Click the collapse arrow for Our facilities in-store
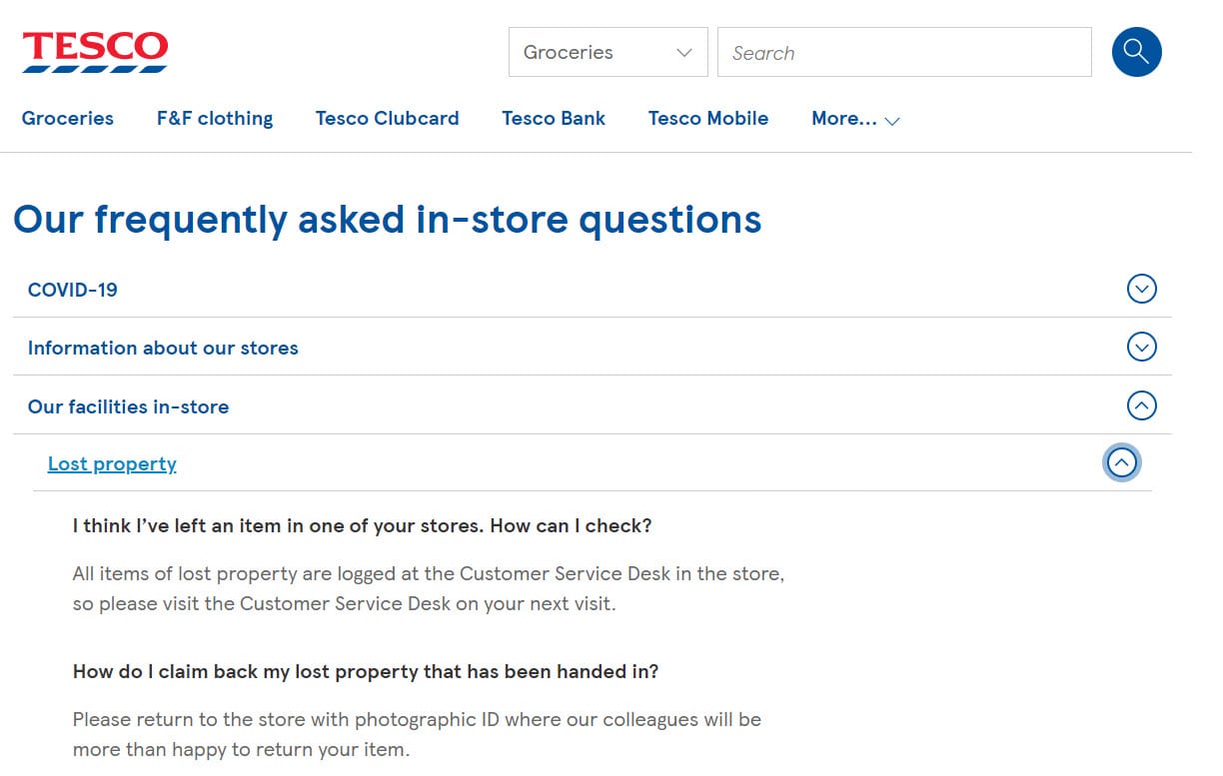Viewport: 1223px width, 776px height. [1142, 405]
